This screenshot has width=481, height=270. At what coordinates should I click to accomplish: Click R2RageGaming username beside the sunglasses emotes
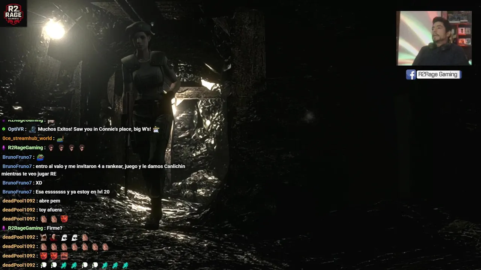[26, 148]
